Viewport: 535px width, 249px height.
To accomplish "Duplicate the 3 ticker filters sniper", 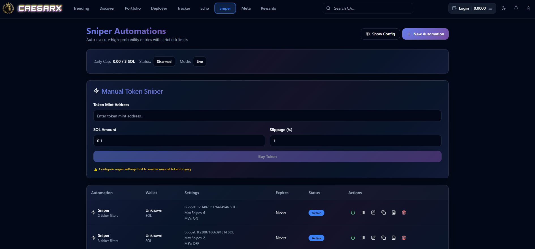I will (384, 238).
